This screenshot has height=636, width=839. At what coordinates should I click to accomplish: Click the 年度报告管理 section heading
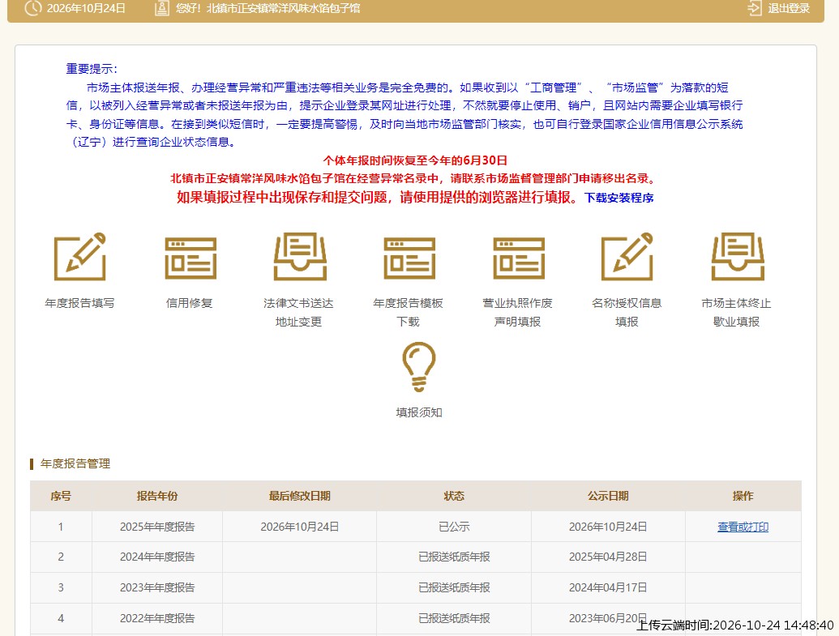coord(75,463)
